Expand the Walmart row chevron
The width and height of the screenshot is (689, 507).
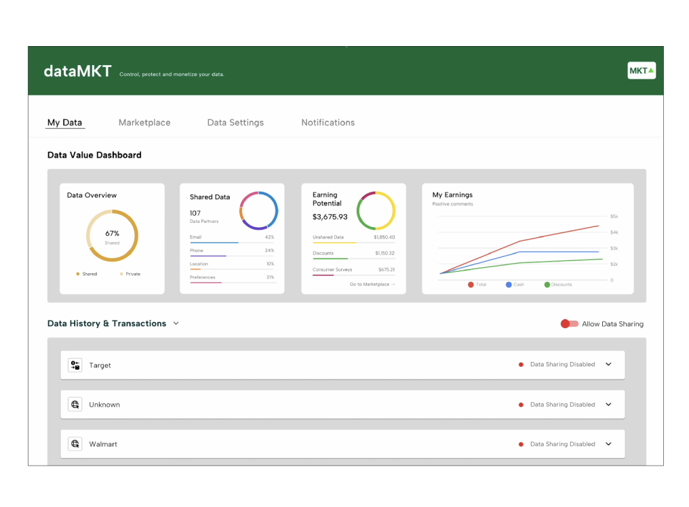(608, 444)
